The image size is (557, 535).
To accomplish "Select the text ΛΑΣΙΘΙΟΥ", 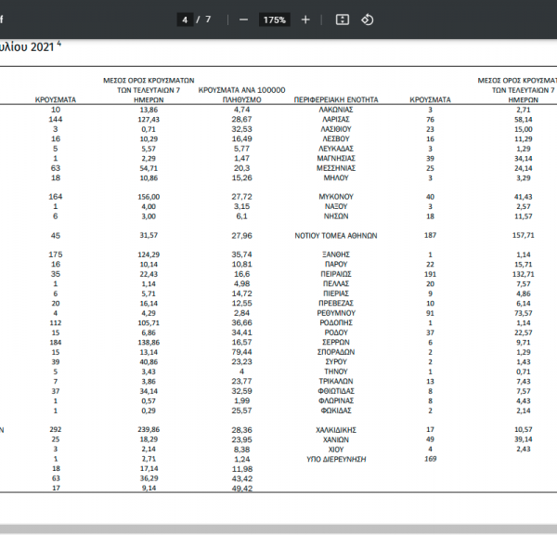I will coord(336,129).
